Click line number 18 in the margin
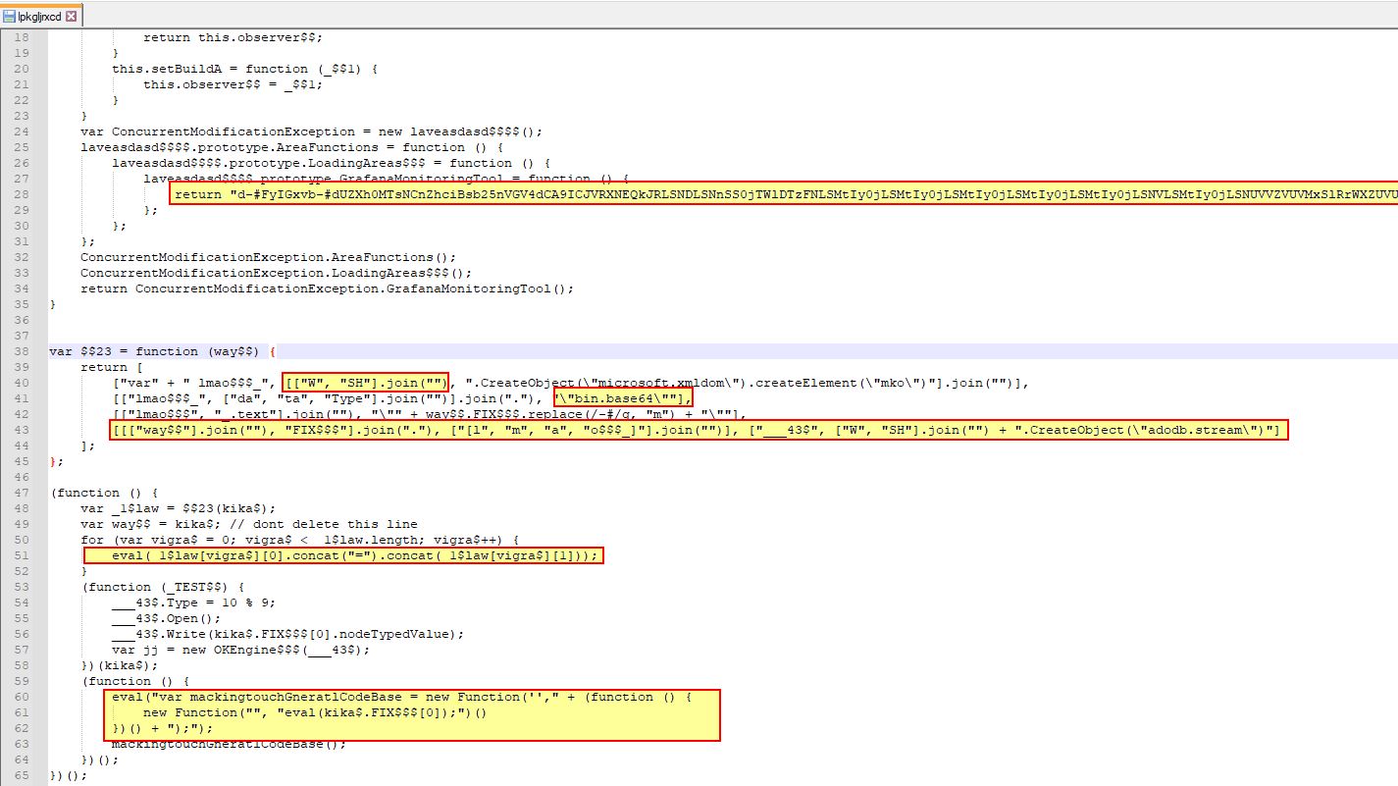The width and height of the screenshot is (1398, 786). pos(23,37)
